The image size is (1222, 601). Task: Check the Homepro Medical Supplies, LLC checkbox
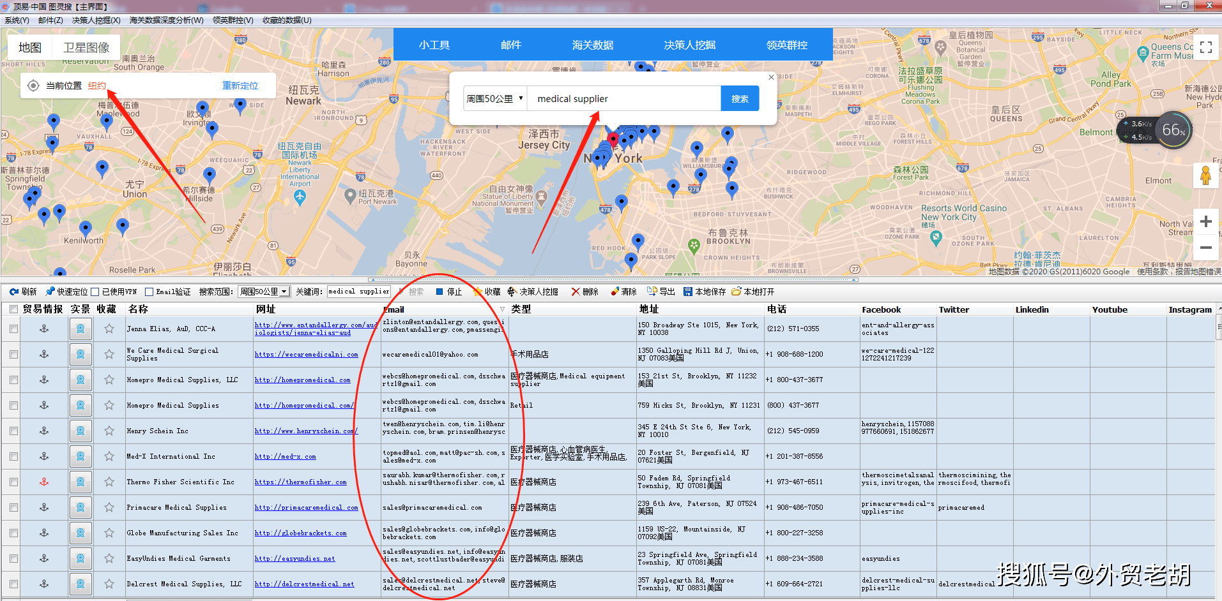click(x=13, y=380)
